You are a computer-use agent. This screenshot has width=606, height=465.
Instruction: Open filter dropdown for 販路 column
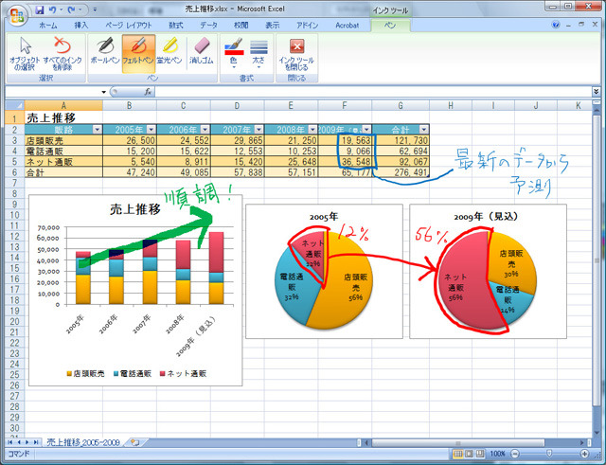click(97, 130)
